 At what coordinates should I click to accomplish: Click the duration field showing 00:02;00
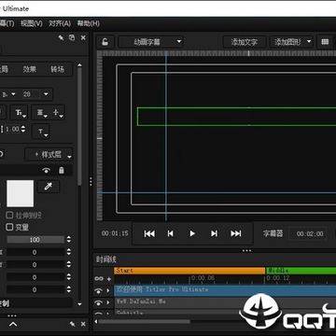307,234
